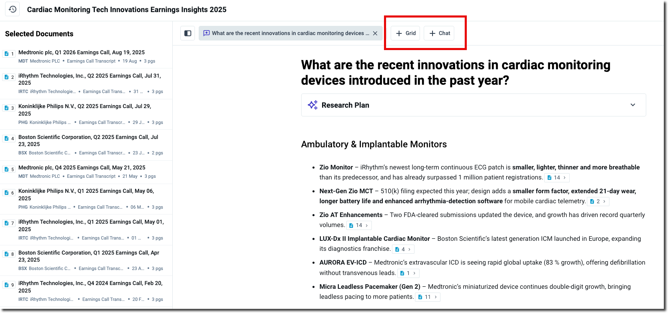Click document icon for Philips Q1 2025
This screenshot has width=668, height=313.
[7, 192]
